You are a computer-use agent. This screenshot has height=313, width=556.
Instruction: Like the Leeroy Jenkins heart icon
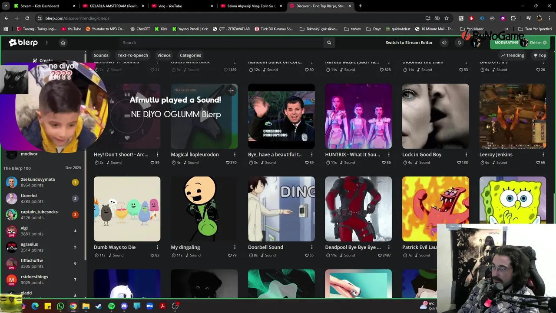[538, 163]
